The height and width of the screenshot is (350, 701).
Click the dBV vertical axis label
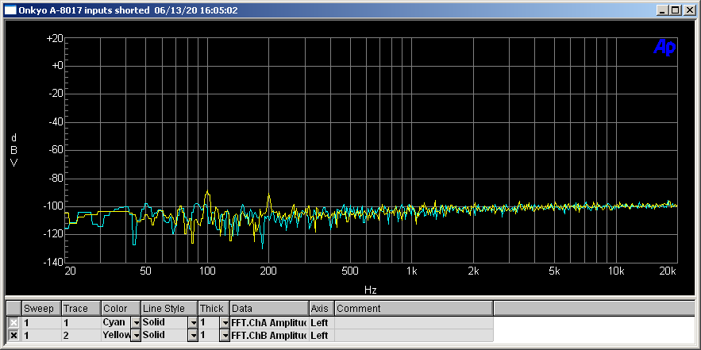(13, 150)
